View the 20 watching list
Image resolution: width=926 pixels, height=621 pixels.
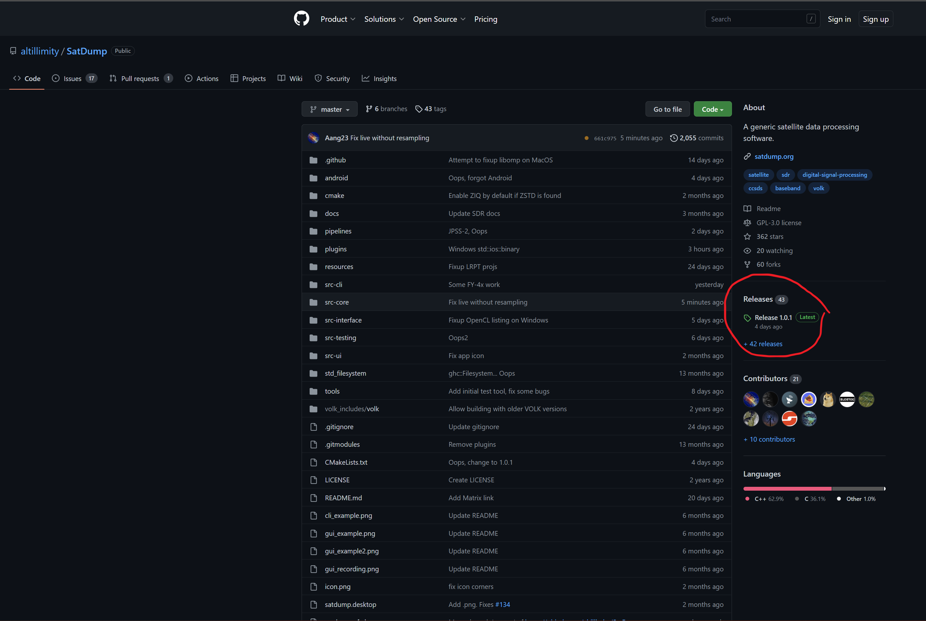768,251
